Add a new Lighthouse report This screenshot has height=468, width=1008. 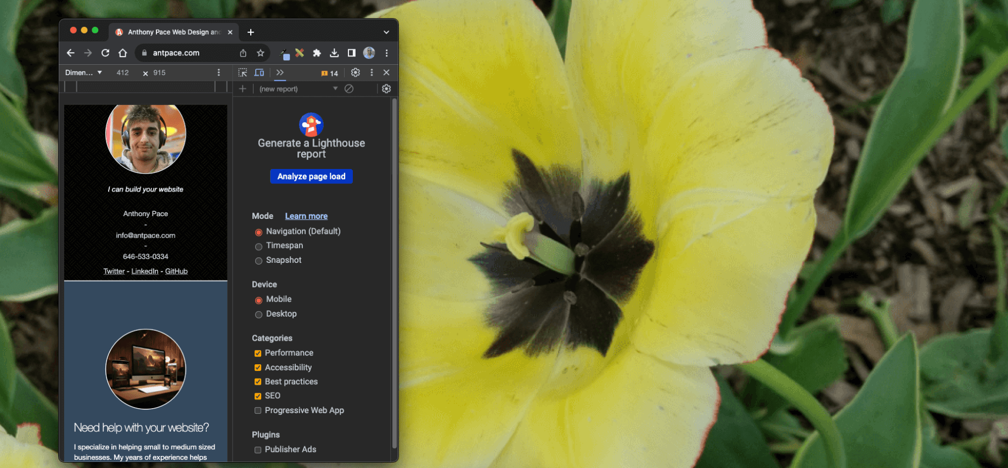(243, 89)
